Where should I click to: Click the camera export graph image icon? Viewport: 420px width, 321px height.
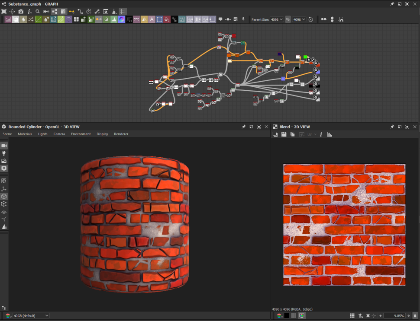point(21,12)
